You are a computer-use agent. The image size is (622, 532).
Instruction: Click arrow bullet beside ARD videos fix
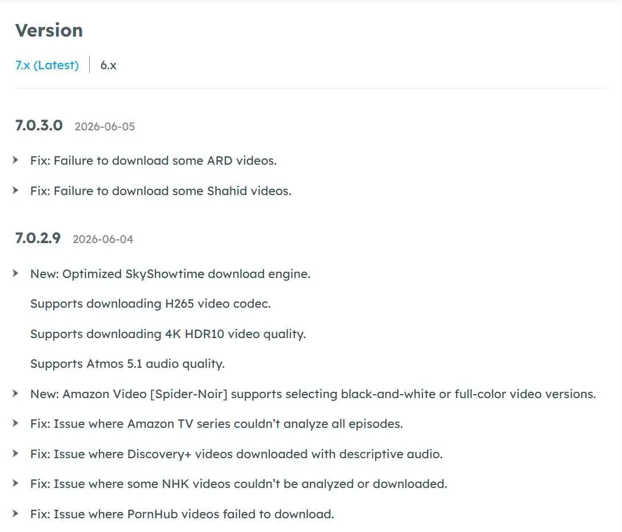point(15,160)
